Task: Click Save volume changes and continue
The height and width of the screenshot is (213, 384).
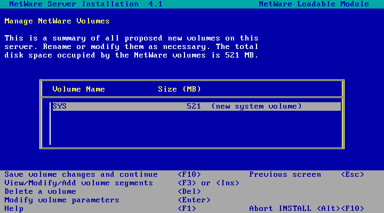Action: [x=81, y=175]
